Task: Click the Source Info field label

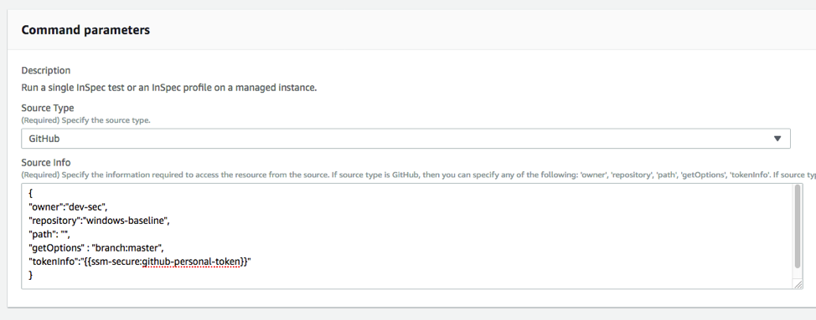Action: 46,162
